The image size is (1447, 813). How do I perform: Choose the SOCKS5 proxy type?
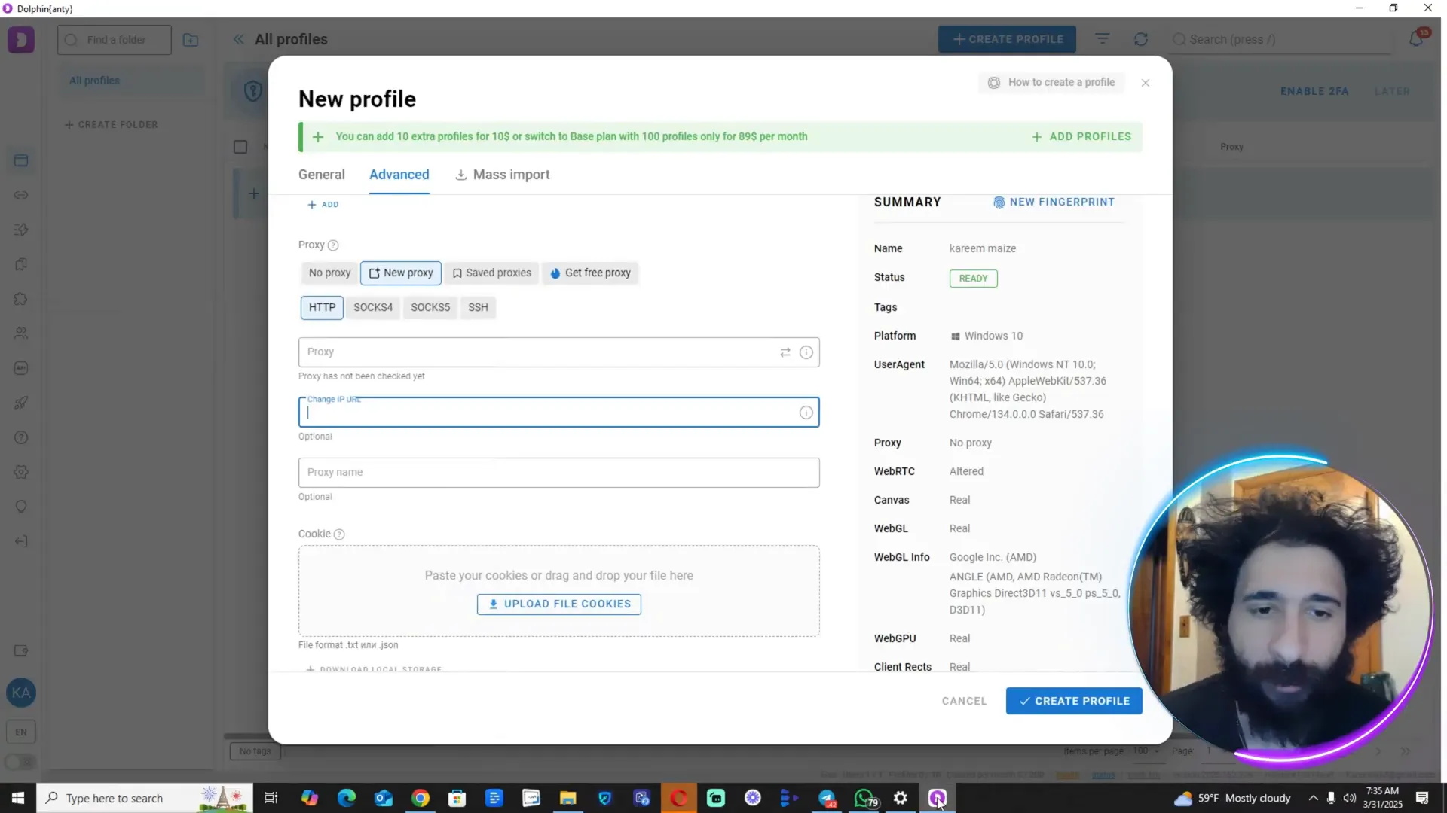430,307
